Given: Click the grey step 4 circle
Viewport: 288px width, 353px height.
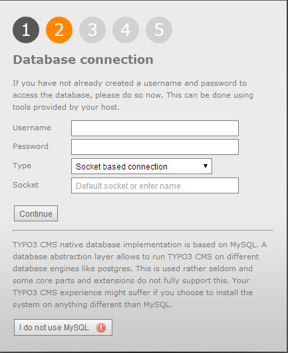Looking at the screenshot, I should [126, 30].
